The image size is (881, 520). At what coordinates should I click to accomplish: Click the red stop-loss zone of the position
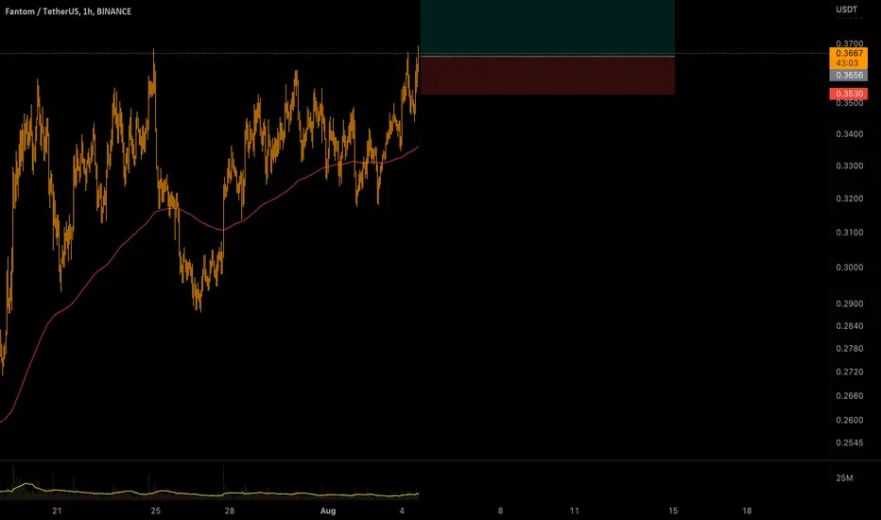pyautogui.click(x=547, y=76)
